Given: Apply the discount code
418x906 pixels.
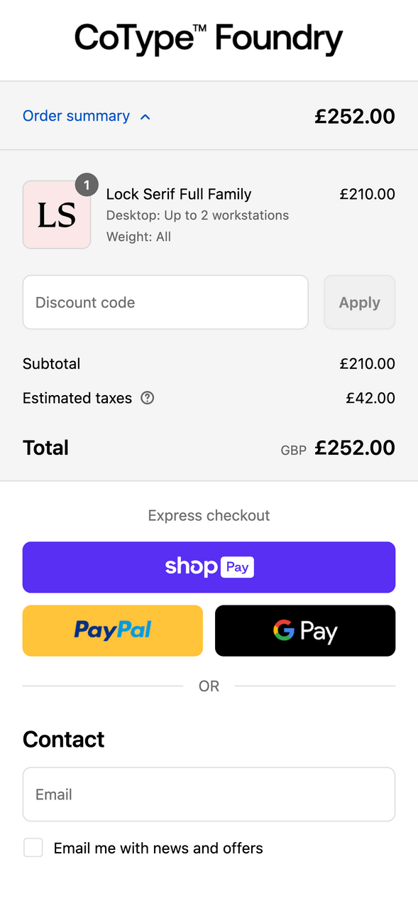Looking at the screenshot, I should (x=360, y=302).
